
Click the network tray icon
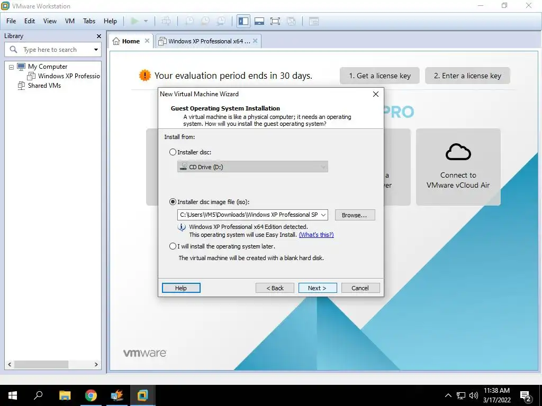[x=461, y=395]
